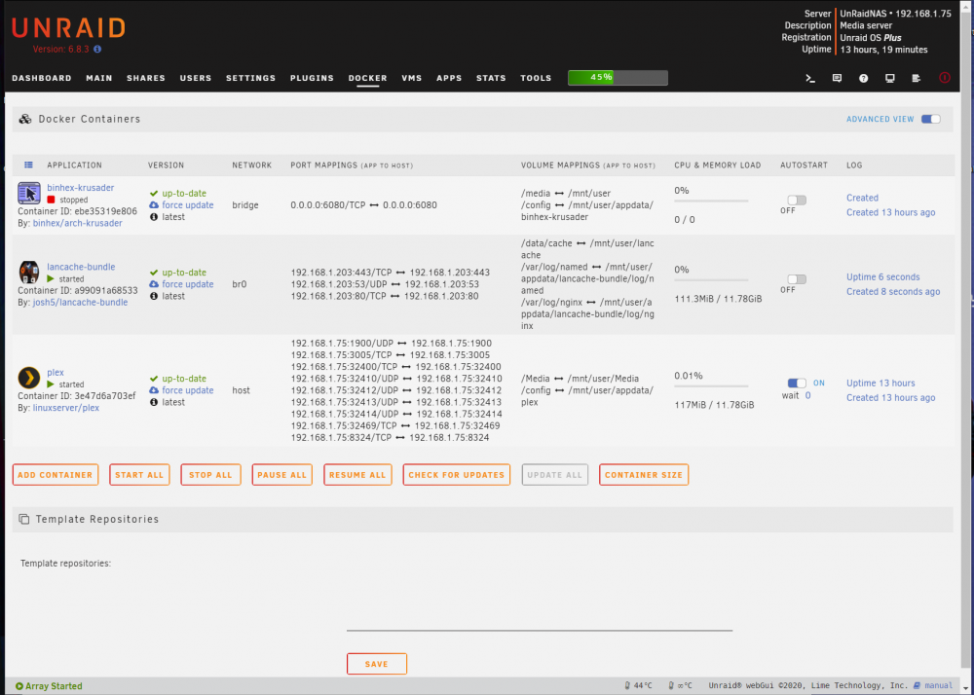Click the Container Size button

[x=644, y=475]
